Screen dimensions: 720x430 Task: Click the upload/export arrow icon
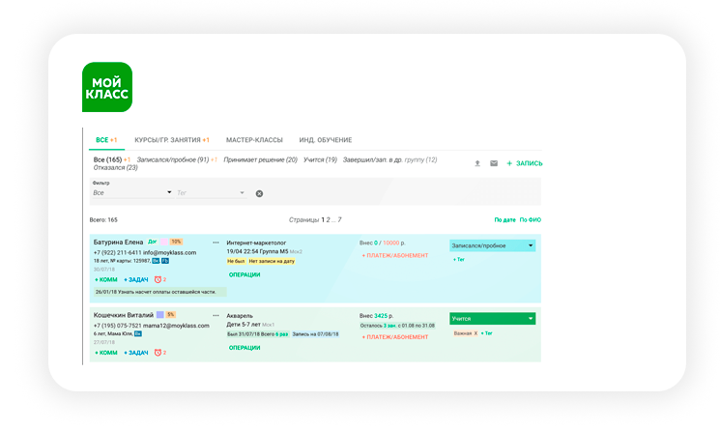pyautogui.click(x=476, y=163)
